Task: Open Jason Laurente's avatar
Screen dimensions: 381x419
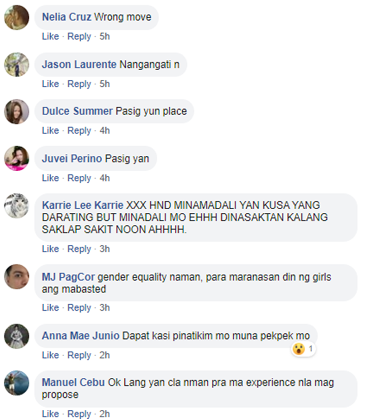Action: pos(17,65)
